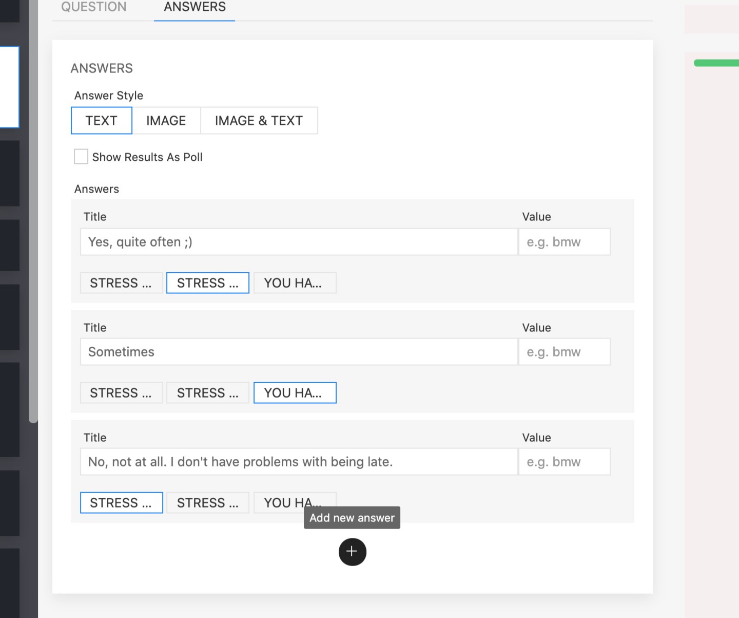Click the 'Sometimes' title input field

point(299,352)
